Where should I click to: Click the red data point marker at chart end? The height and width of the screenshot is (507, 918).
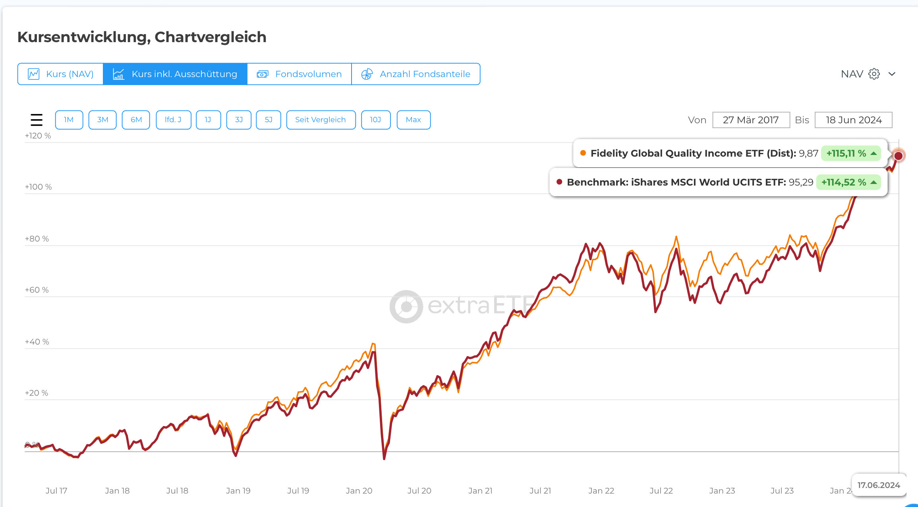[898, 156]
